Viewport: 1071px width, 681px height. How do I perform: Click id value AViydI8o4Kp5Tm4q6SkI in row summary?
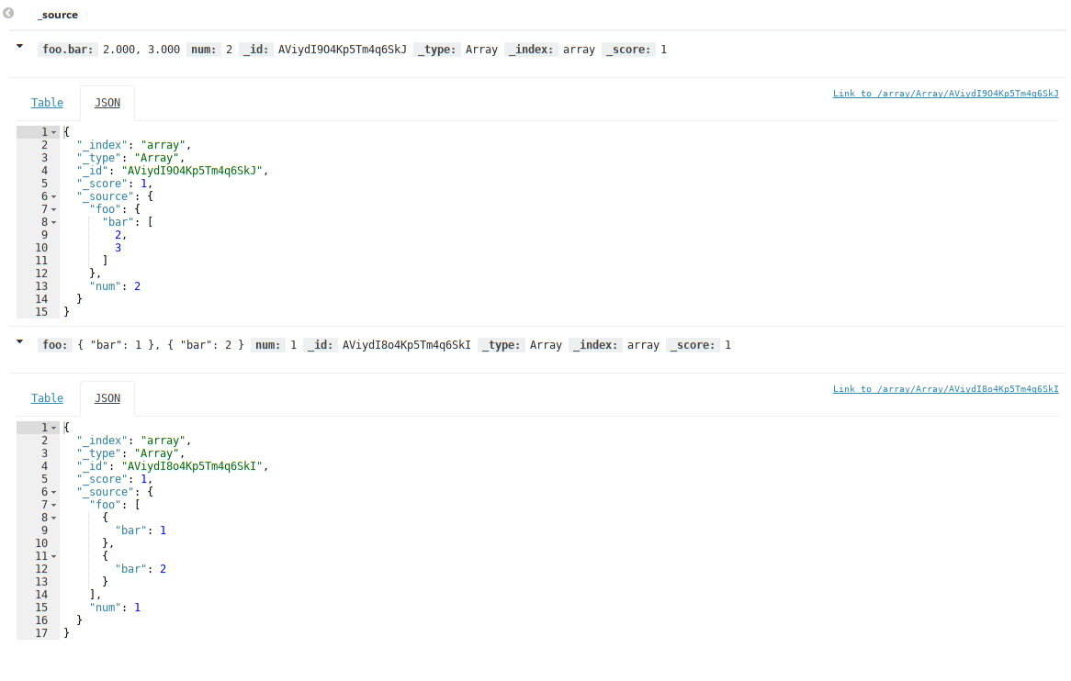[x=406, y=344]
